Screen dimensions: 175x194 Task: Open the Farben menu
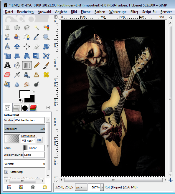[x=100, y=12]
